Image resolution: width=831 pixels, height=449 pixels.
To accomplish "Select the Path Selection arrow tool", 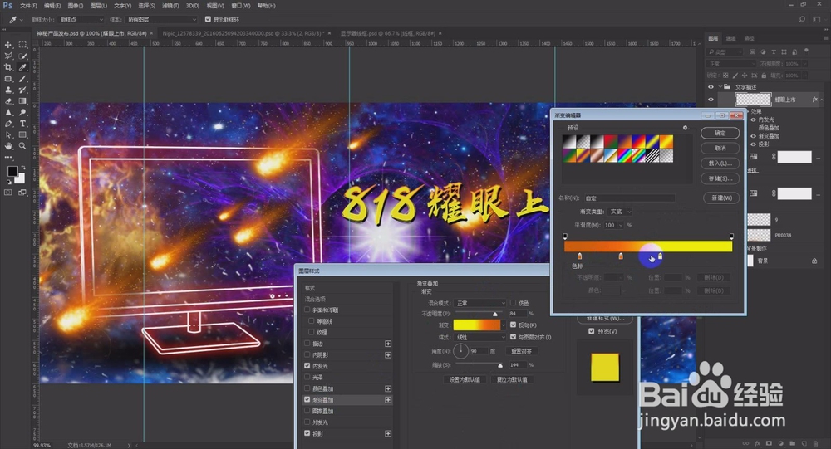I will (x=8, y=135).
